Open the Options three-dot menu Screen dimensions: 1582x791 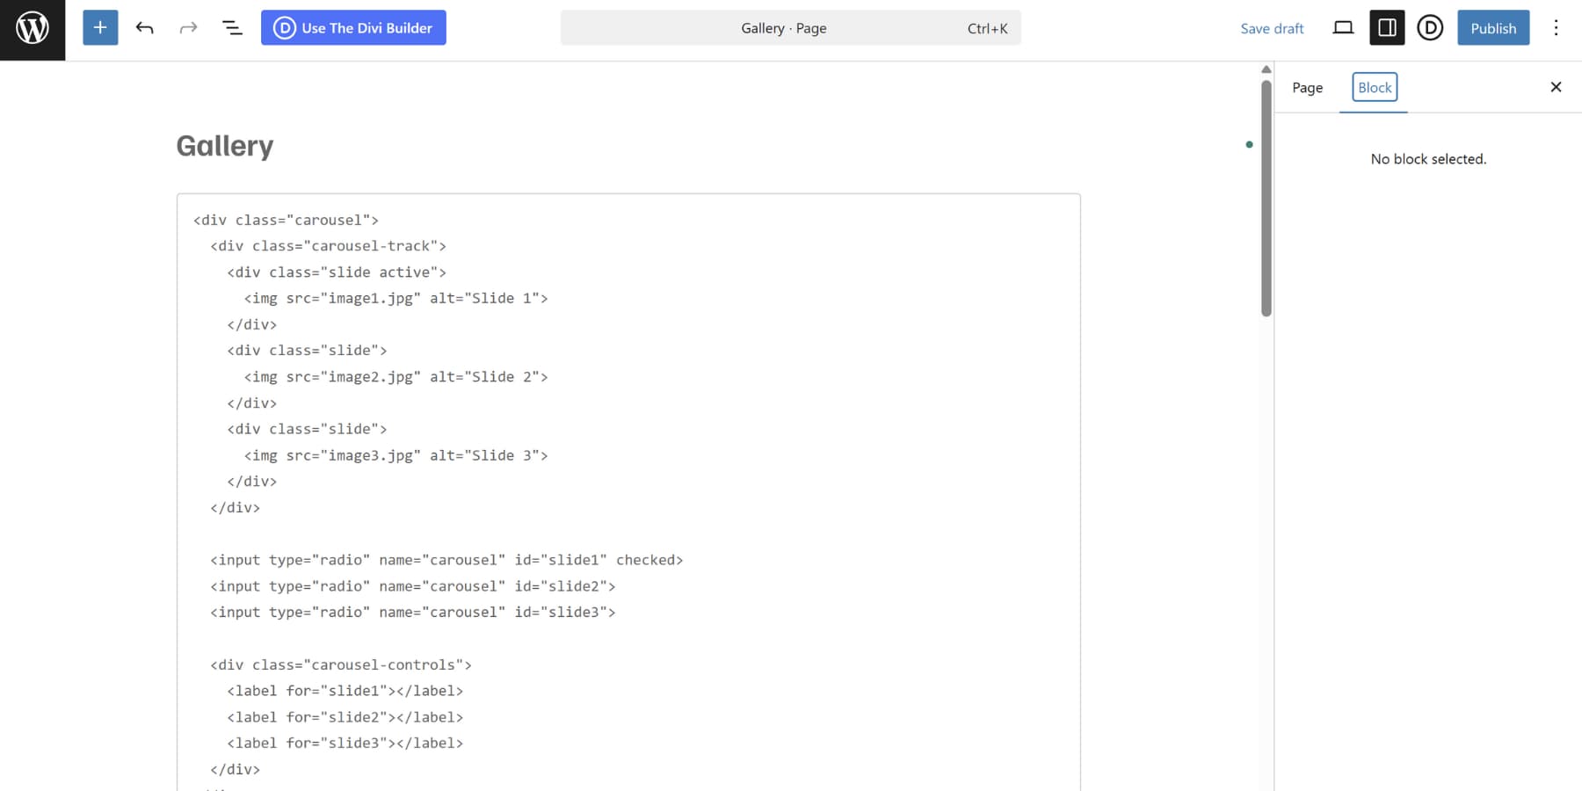point(1557,27)
